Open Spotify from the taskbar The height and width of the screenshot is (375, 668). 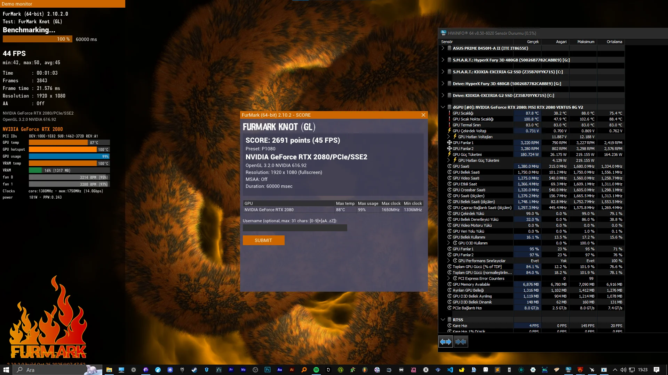(x=316, y=370)
